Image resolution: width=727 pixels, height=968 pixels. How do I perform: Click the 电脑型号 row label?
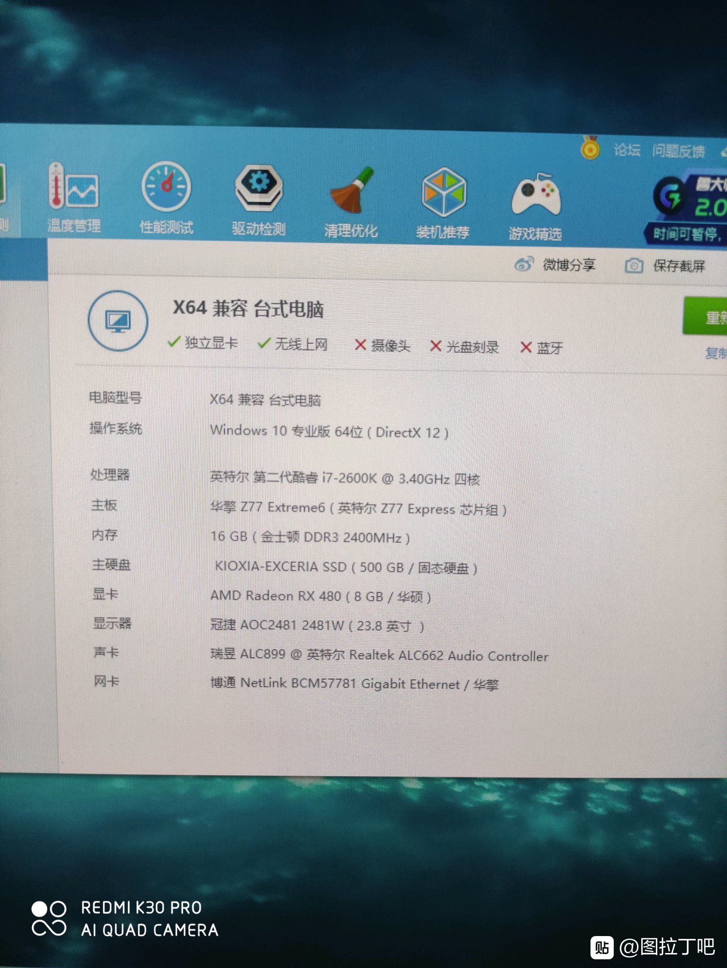click(x=115, y=398)
